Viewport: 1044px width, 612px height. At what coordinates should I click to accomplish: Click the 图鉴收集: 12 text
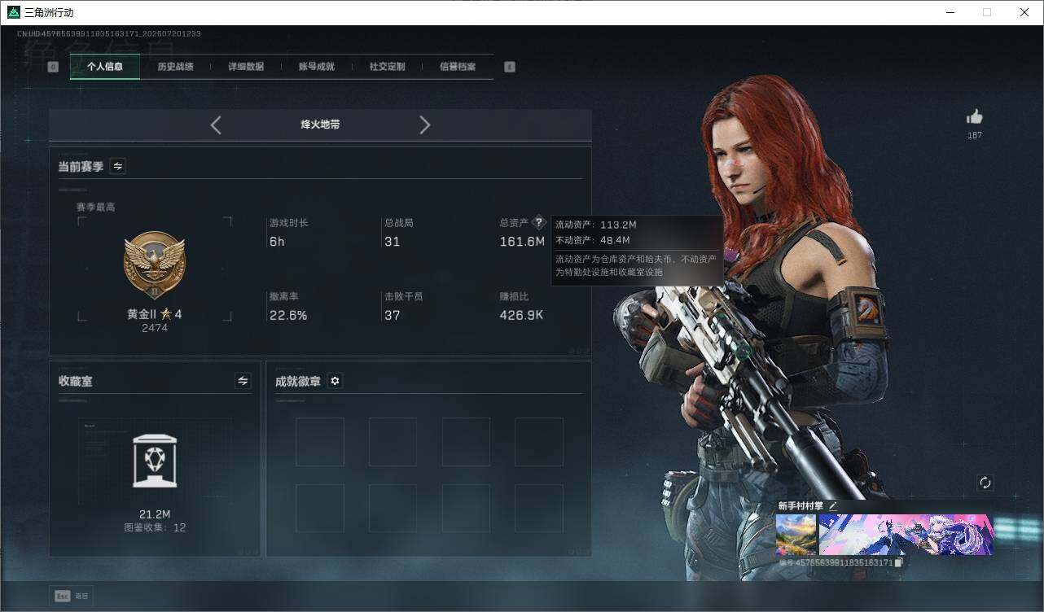pyautogui.click(x=155, y=527)
